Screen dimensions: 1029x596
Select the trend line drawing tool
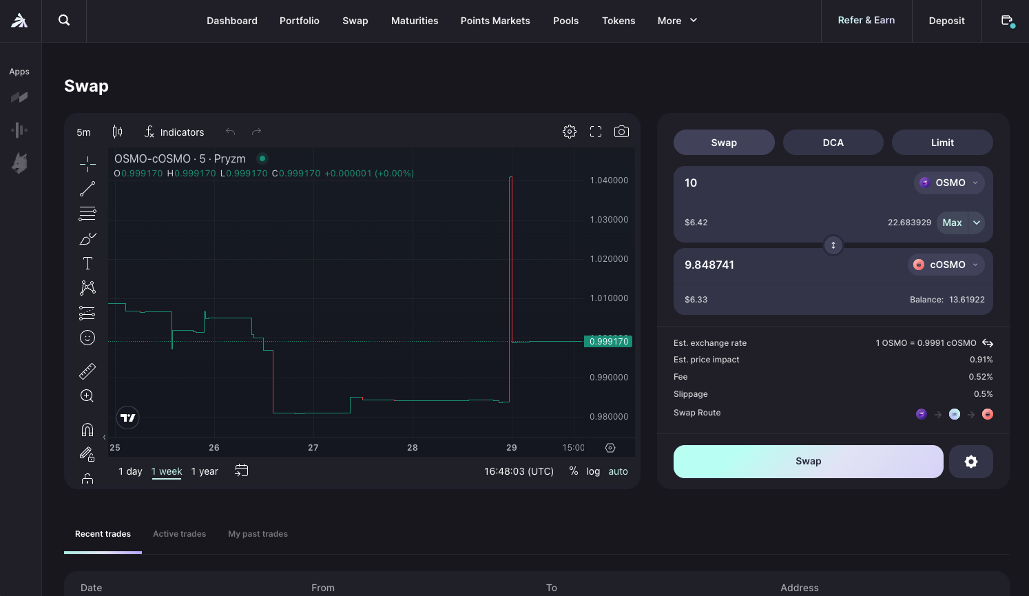coord(87,189)
